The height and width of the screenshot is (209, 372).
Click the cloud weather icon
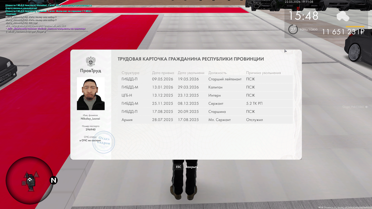tap(343, 16)
